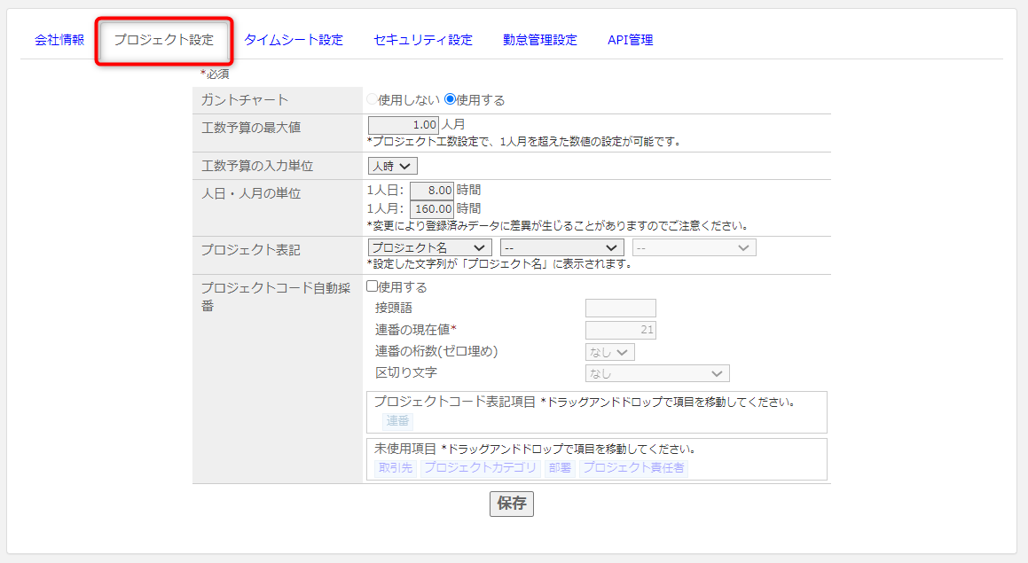Open the プロジェクト名 notation dropdown

[x=429, y=247]
